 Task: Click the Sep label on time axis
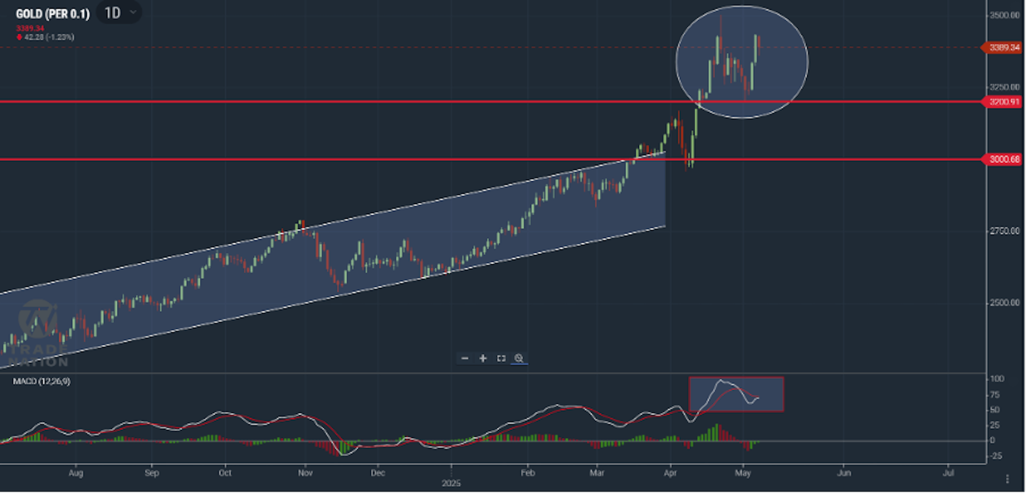pyautogui.click(x=151, y=473)
